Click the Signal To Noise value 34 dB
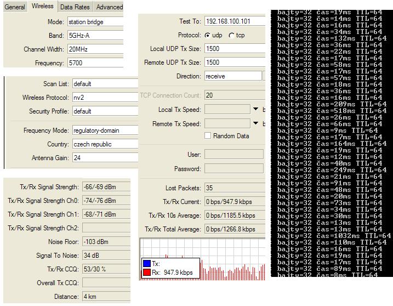393x306 pixels. (106, 256)
